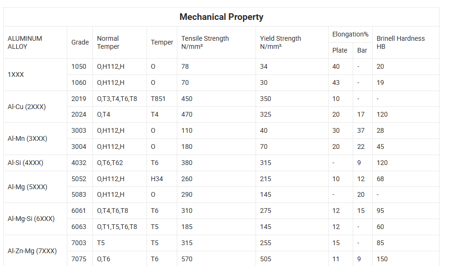Click the Yield Strength N/mm² header

[280, 43]
